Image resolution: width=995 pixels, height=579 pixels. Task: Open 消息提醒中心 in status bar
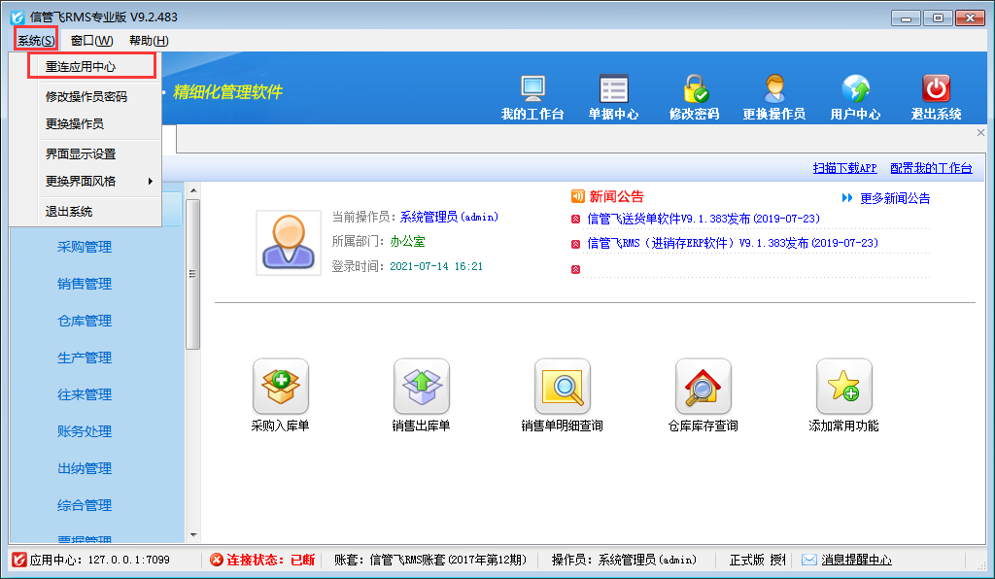click(x=855, y=560)
